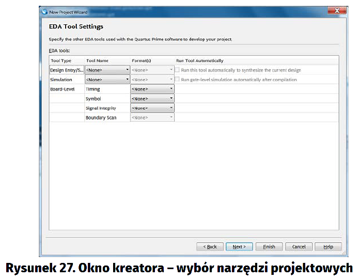
Task: Click the Tool Type column header
Action: click(x=61, y=61)
